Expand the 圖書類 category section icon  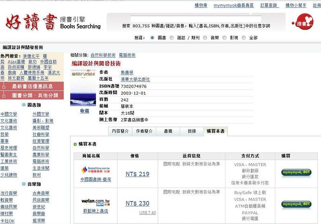(x=24, y=105)
